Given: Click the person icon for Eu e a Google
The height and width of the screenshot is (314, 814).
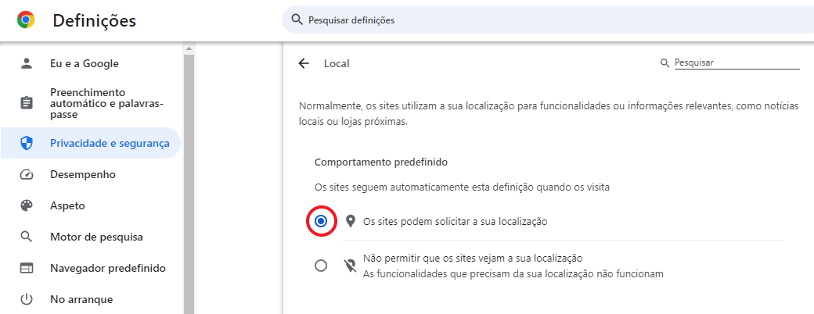Looking at the screenshot, I should point(26,63).
